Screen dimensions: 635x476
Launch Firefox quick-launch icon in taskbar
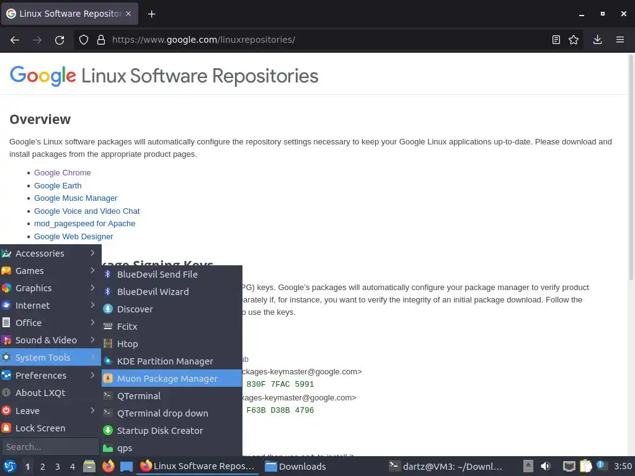(x=108, y=466)
